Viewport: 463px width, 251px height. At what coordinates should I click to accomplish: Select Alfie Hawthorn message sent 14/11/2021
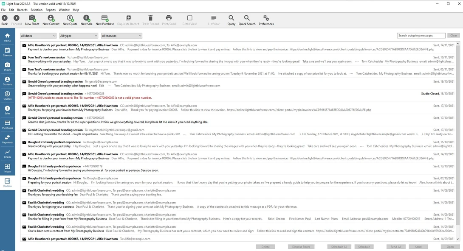point(238,47)
